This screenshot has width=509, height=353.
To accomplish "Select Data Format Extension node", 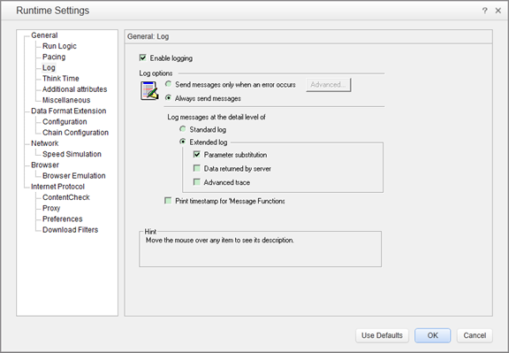I will click(x=69, y=111).
